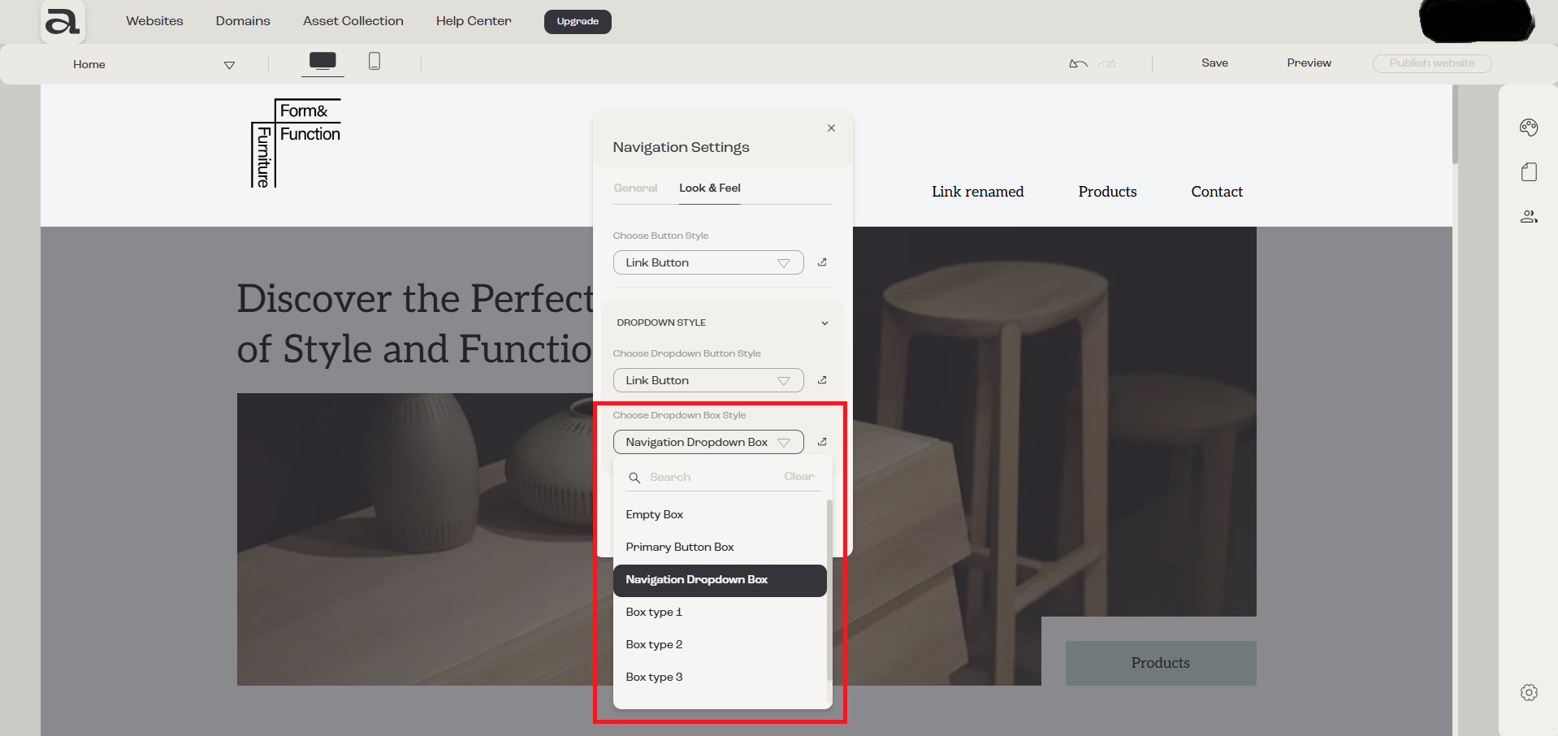Edit style icon next to Choose Button Style
1558x736 pixels.
tap(822, 262)
